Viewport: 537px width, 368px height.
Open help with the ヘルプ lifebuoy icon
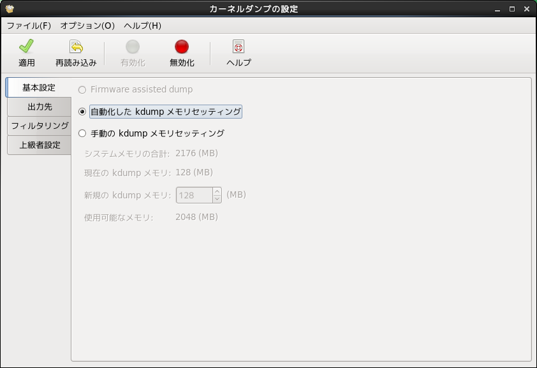239,47
